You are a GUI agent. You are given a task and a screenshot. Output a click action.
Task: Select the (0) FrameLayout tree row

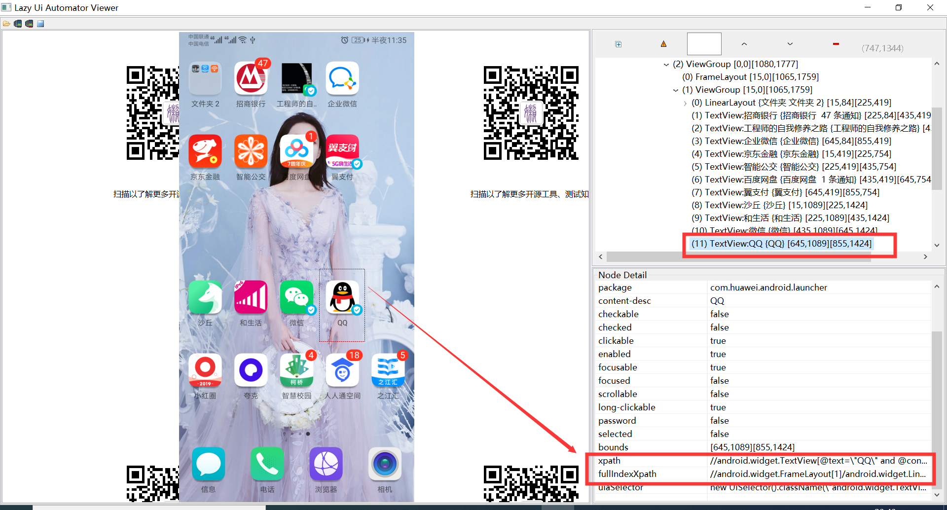(x=750, y=77)
